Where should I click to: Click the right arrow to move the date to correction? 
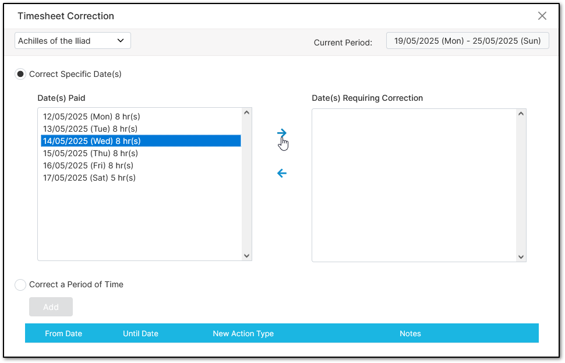pos(282,133)
